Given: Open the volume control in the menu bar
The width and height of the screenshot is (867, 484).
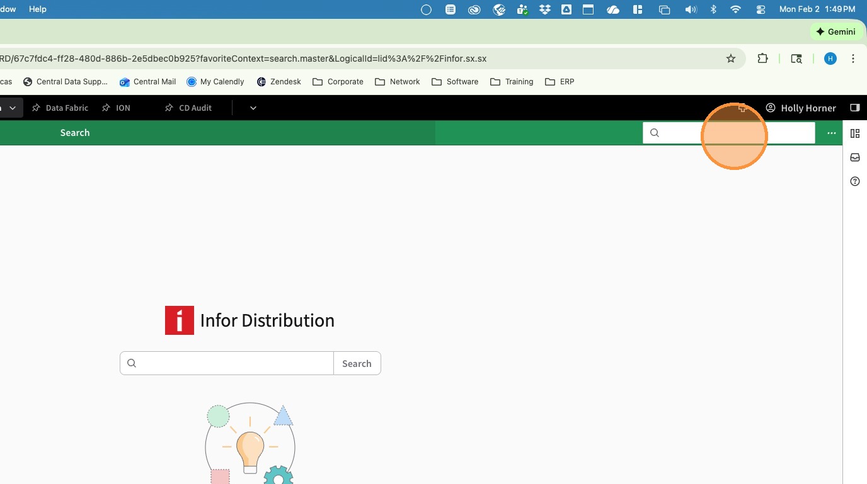Looking at the screenshot, I should [691, 9].
